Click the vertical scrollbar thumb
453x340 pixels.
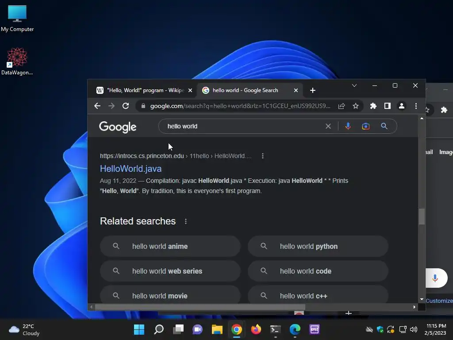pos(422,216)
